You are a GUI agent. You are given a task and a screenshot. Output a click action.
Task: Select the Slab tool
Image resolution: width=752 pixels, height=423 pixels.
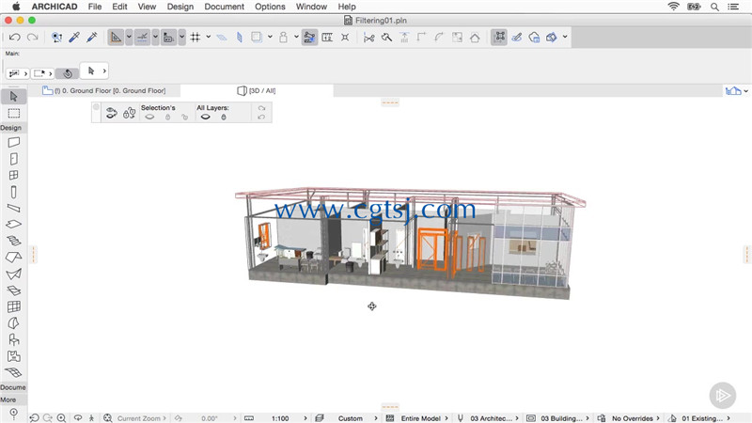13,224
